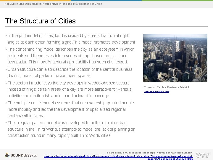Click the concentric ring model bullet paragraph

tap(70, 56)
